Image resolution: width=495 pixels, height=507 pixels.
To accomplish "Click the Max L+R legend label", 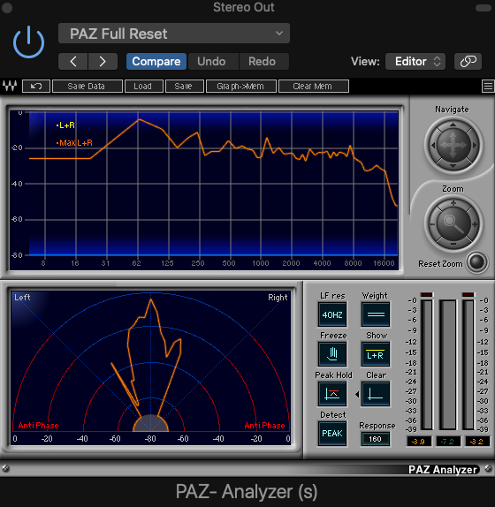I will point(74,142).
